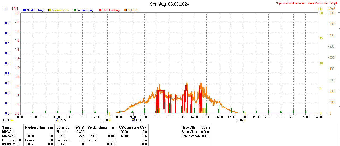Screen dimensions: 340x146
Task: Click the sunset icon at 18:07
Action: 245,120
